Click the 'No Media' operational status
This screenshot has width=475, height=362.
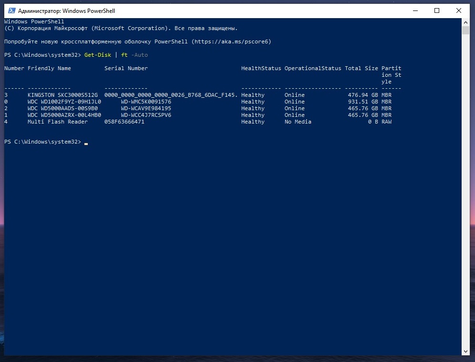tap(298, 122)
